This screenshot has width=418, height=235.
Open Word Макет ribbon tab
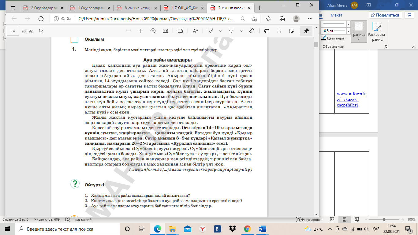click(336, 15)
